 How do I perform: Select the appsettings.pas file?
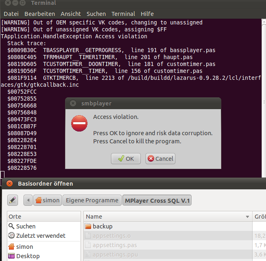click(x=114, y=245)
